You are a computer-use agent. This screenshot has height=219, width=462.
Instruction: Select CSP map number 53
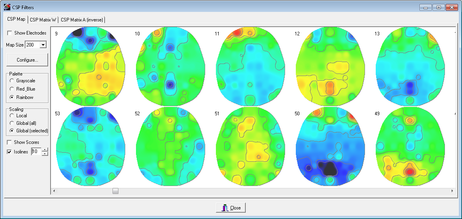point(91,146)
